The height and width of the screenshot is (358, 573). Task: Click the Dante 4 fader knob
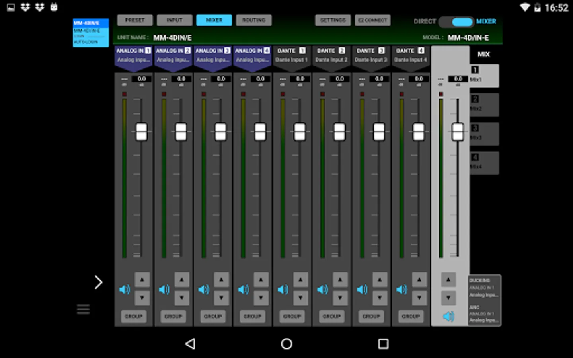point(419,132)
